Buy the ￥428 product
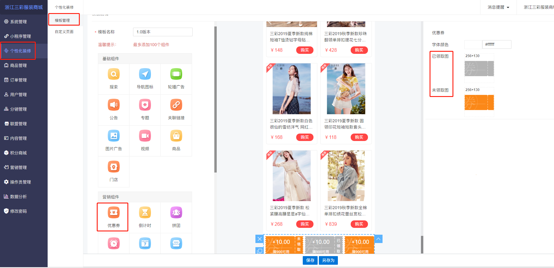 click(359, 50)
